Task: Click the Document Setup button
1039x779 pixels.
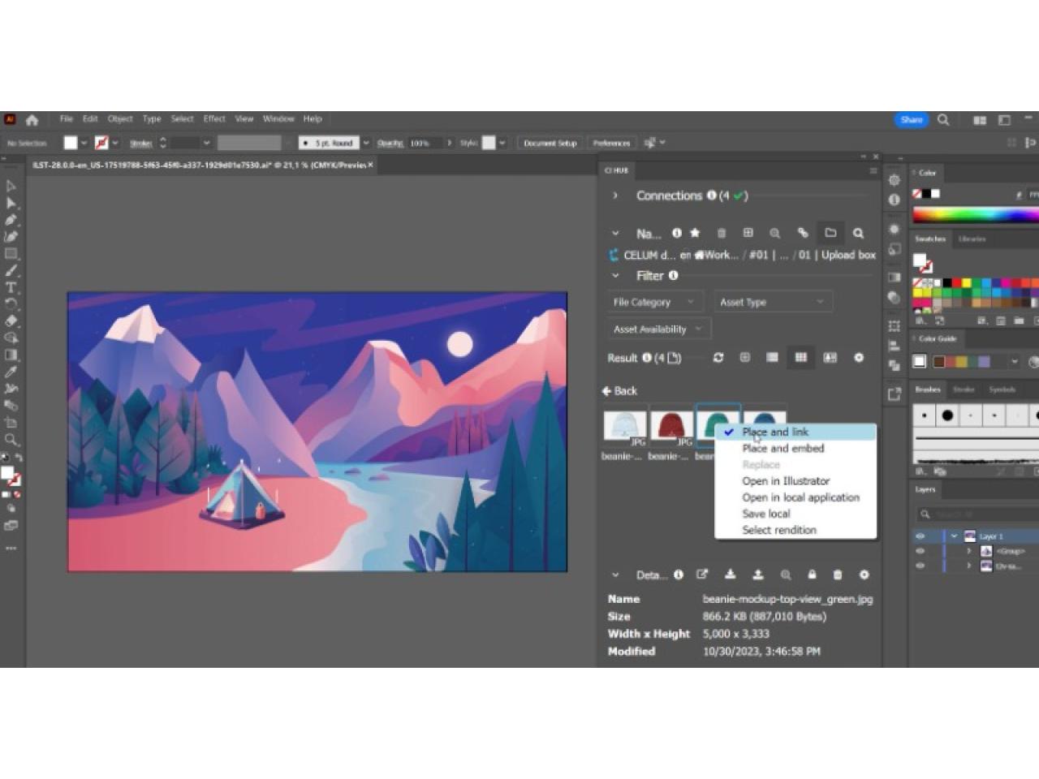Action: tap(550, 143)
